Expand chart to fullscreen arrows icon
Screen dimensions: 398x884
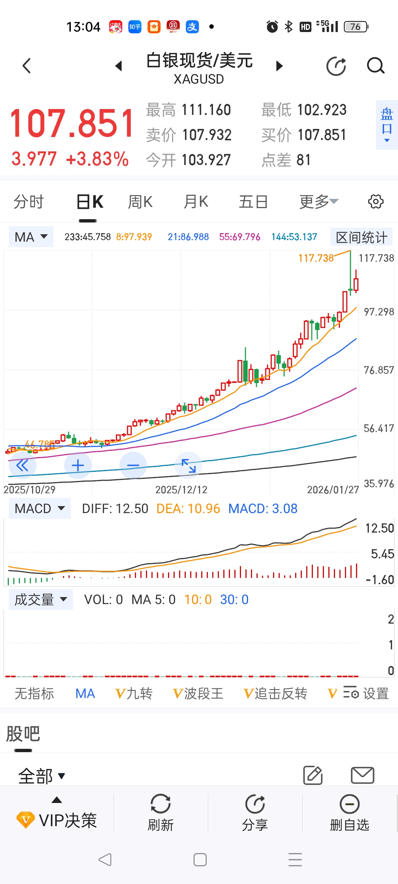pyautogui.click(x=189, y=466)
